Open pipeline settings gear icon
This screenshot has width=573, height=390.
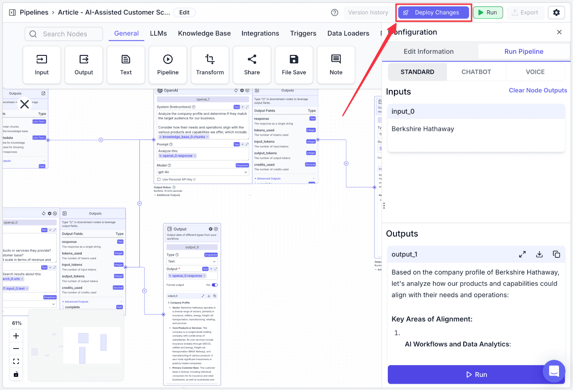pos(556,13)
